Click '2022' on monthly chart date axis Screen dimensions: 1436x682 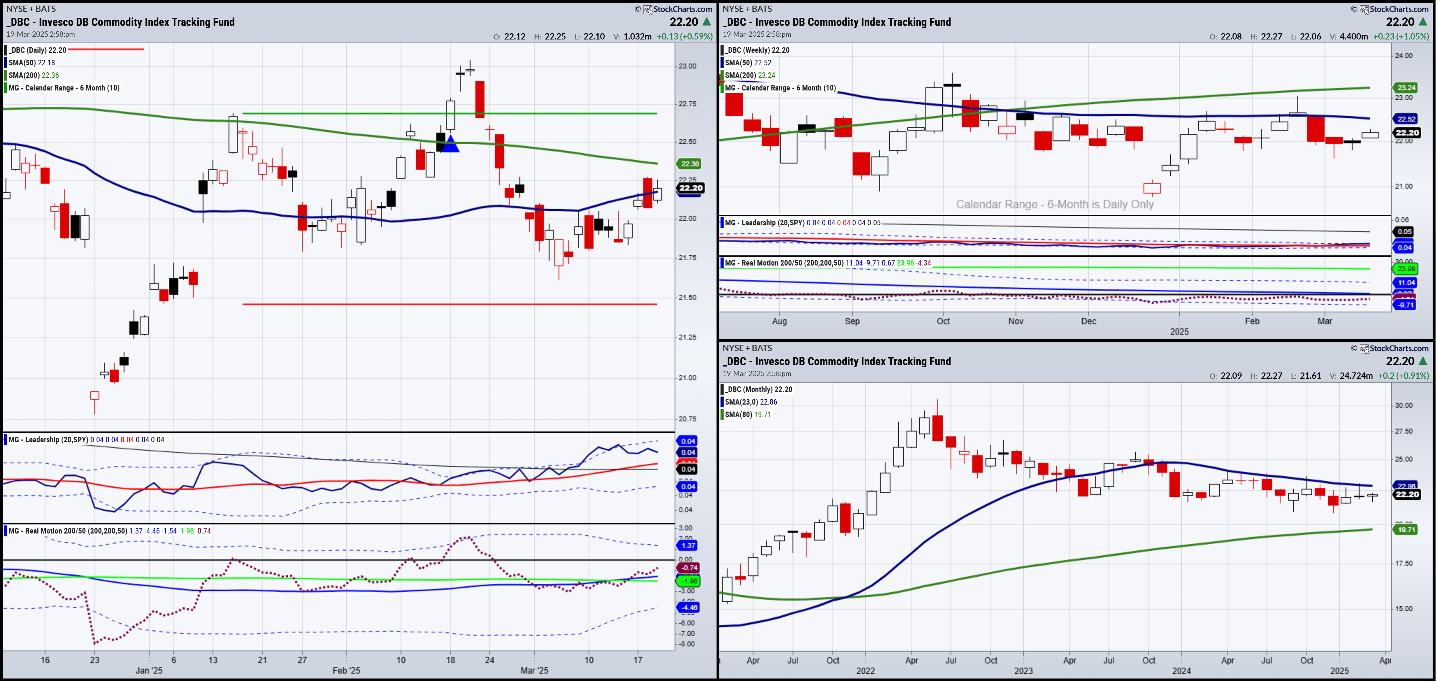tap(865, 670)
